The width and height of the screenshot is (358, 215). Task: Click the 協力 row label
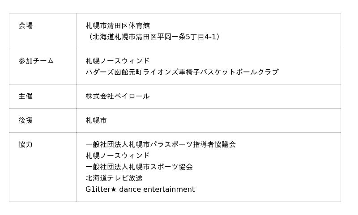(x=26, y=145)
